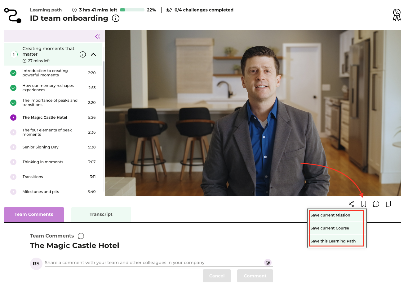Click the clock icon beside time left

click(74, 10)
